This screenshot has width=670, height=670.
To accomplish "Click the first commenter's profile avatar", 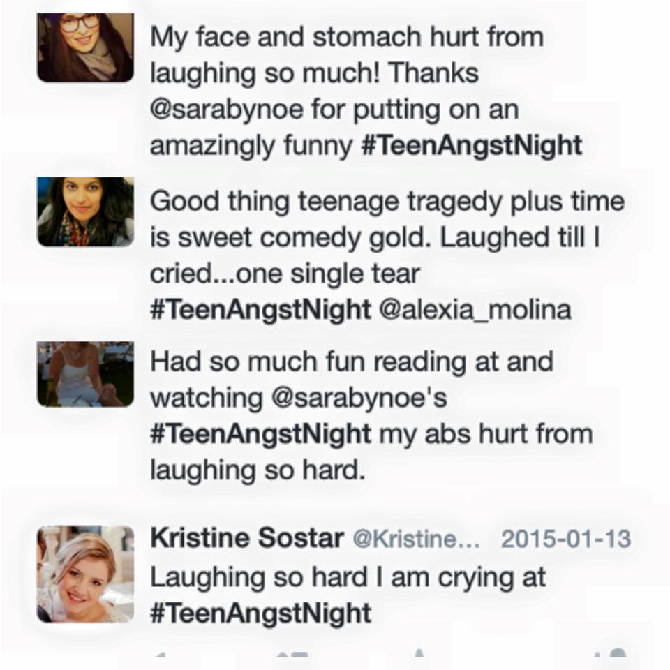I will (x=85, y=45).
